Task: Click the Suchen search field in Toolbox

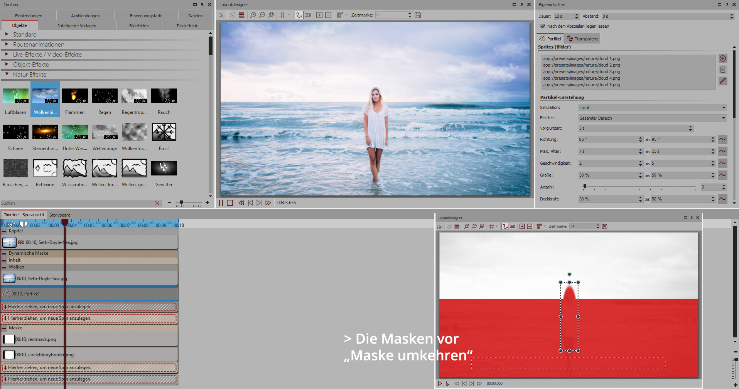Action: [x=77, y=203]
